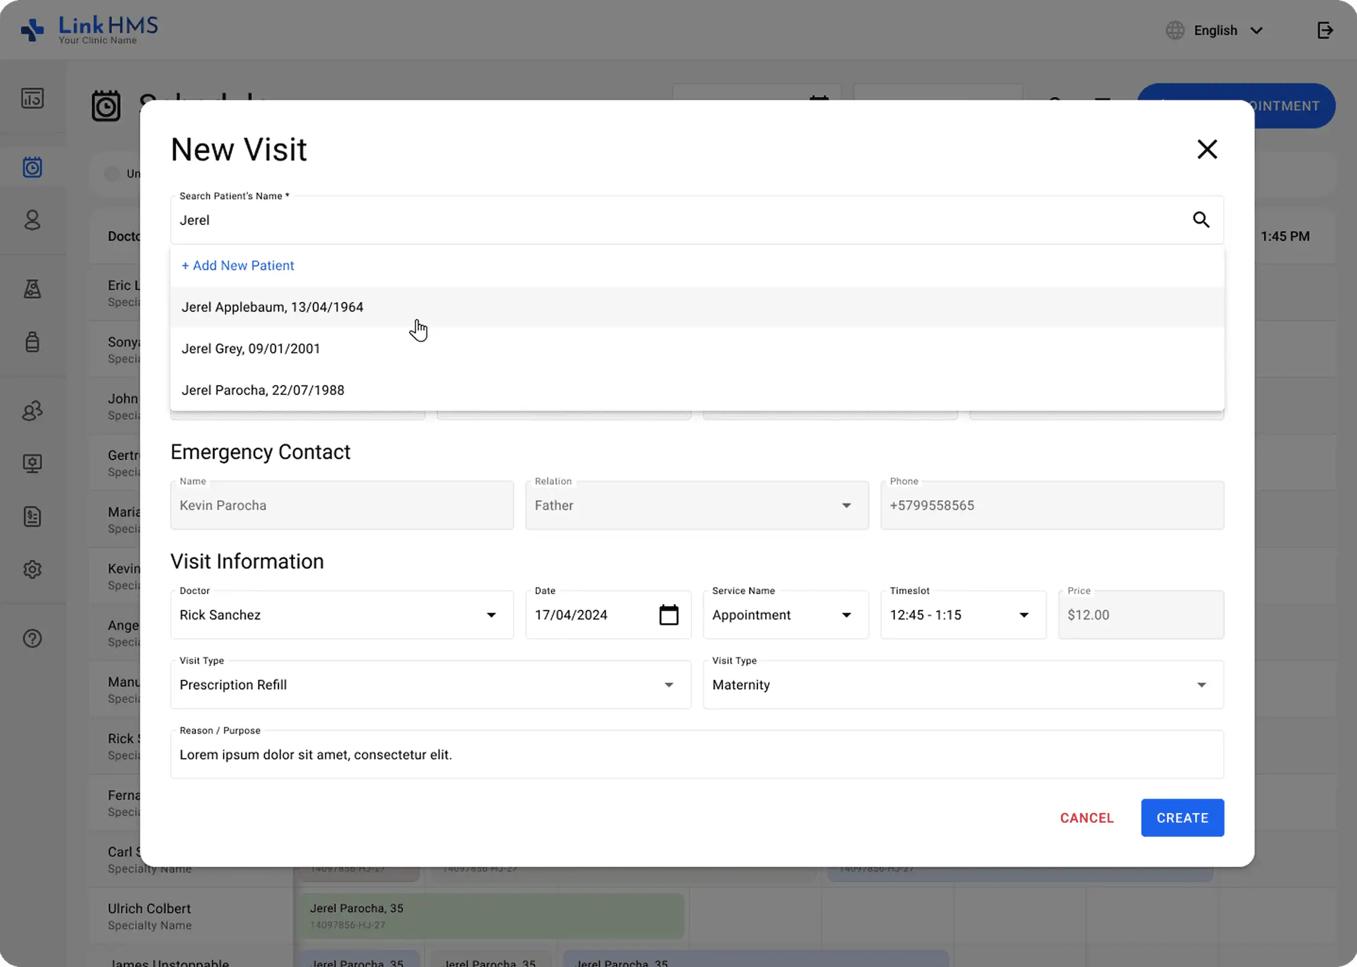Click the Price field $12.00

[x=1140, y=615]
